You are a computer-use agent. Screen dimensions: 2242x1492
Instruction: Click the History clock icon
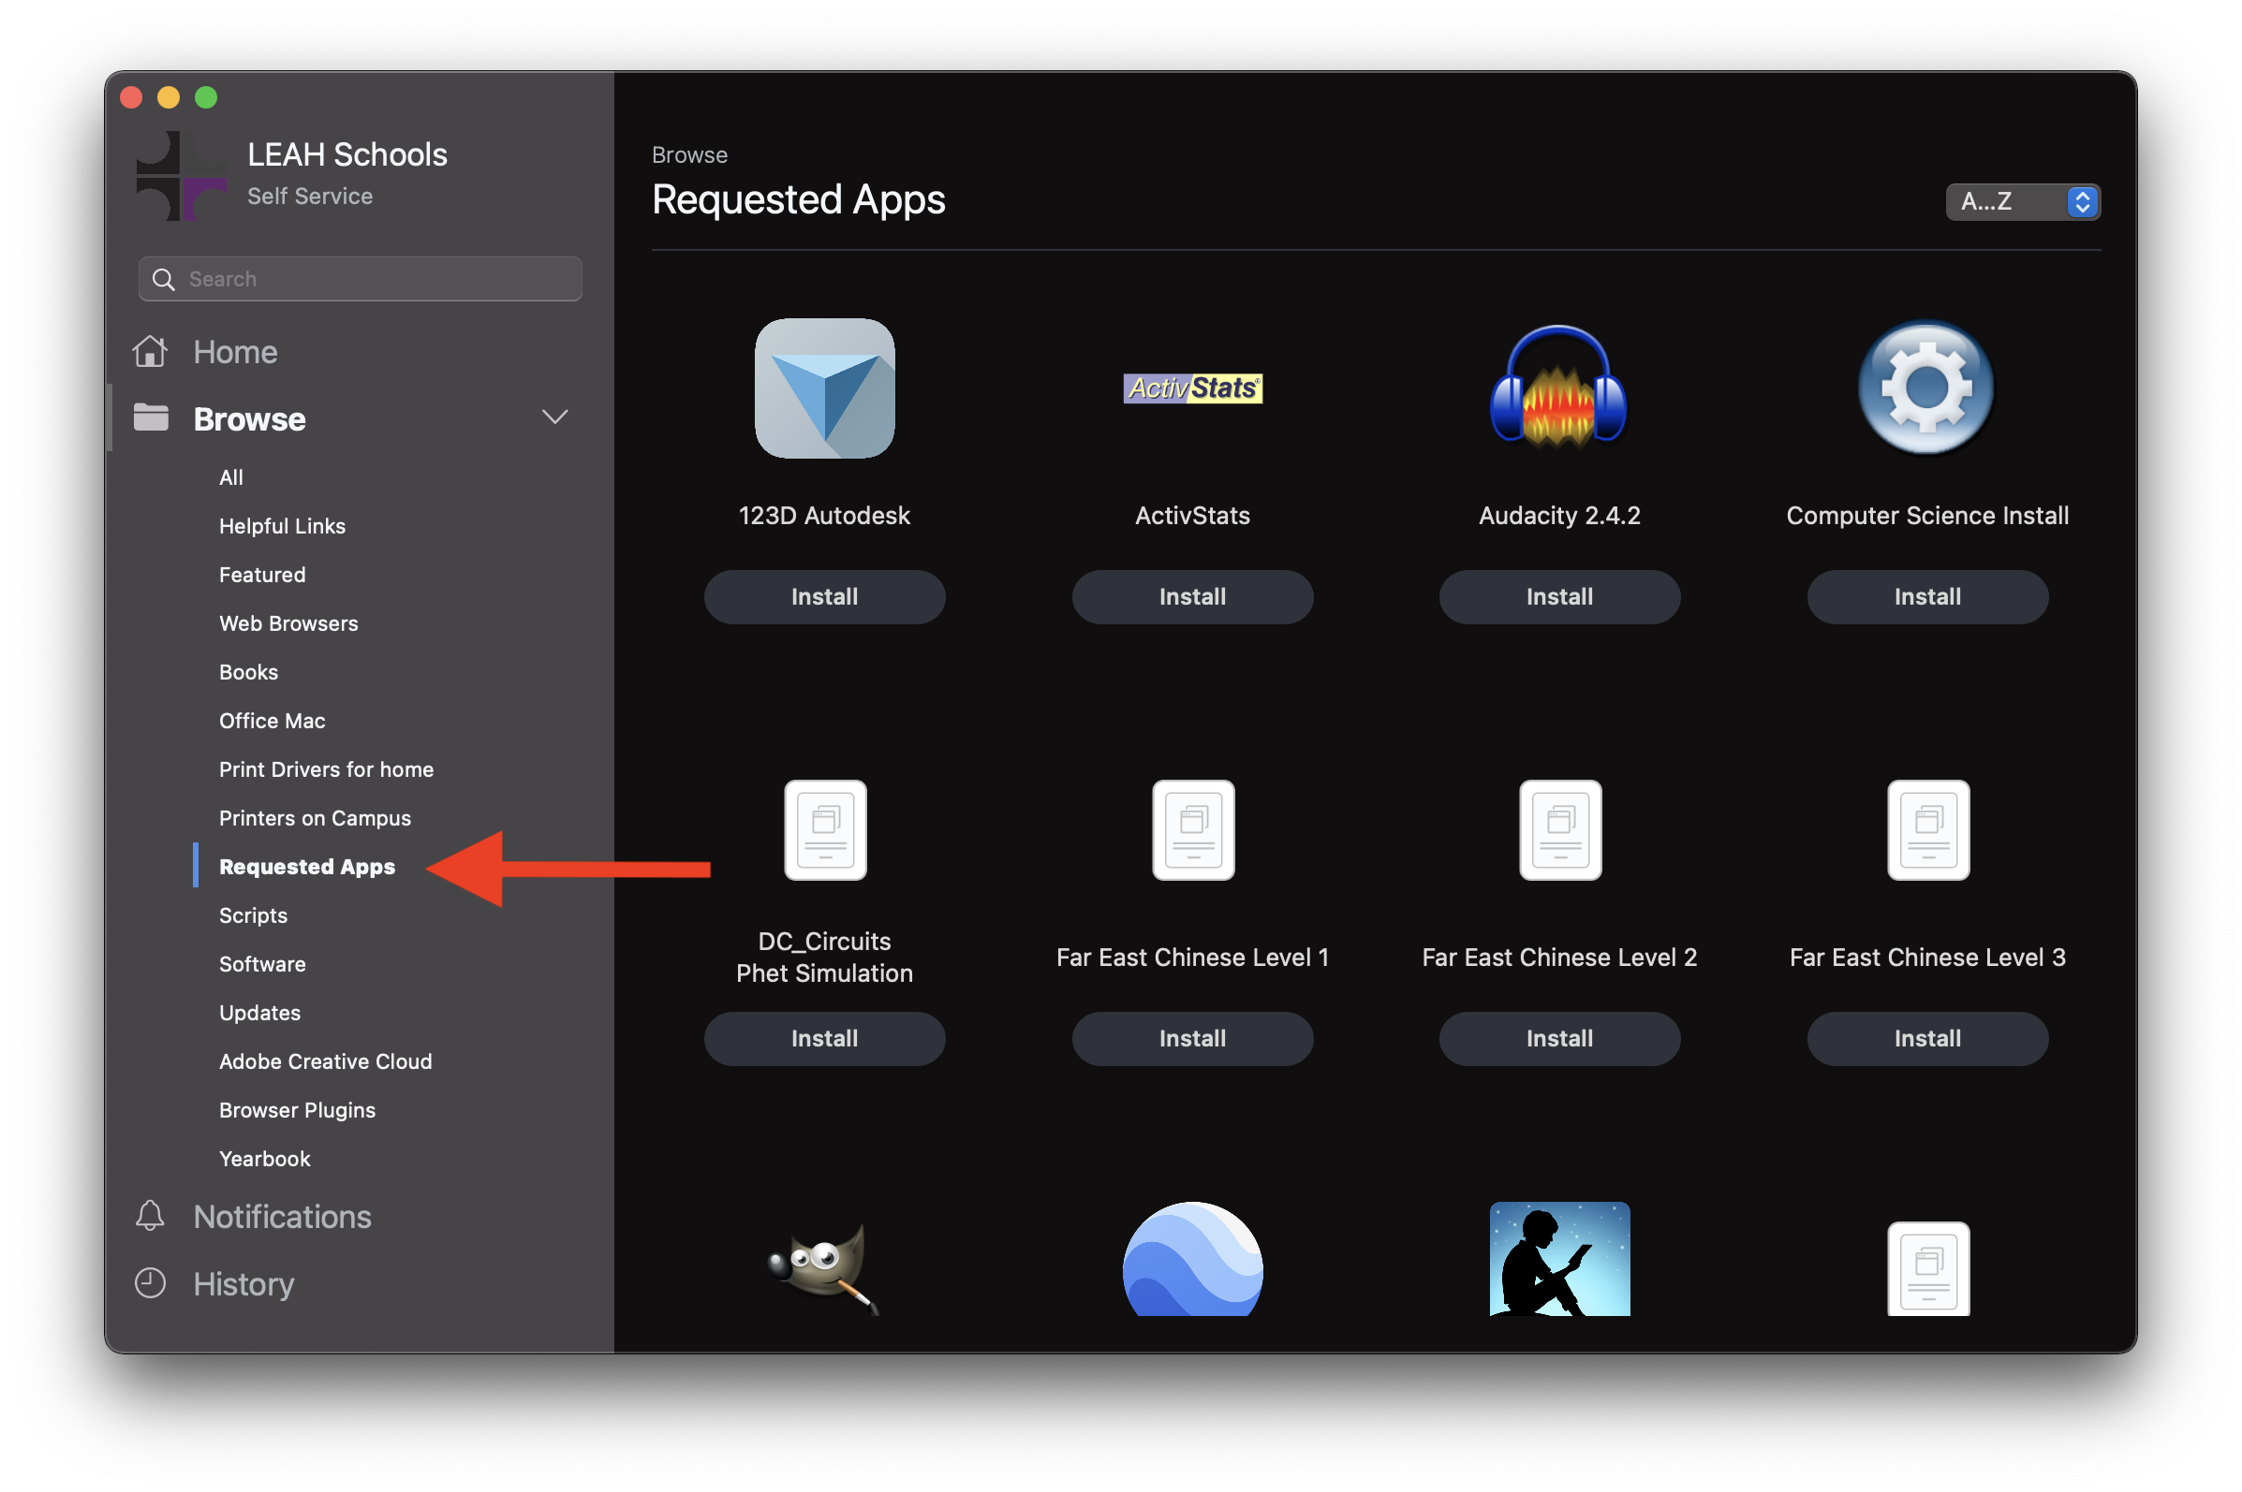[x=150, y=1282]
